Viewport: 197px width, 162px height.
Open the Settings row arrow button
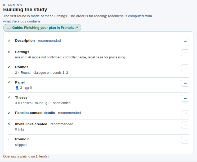(185, 53)
